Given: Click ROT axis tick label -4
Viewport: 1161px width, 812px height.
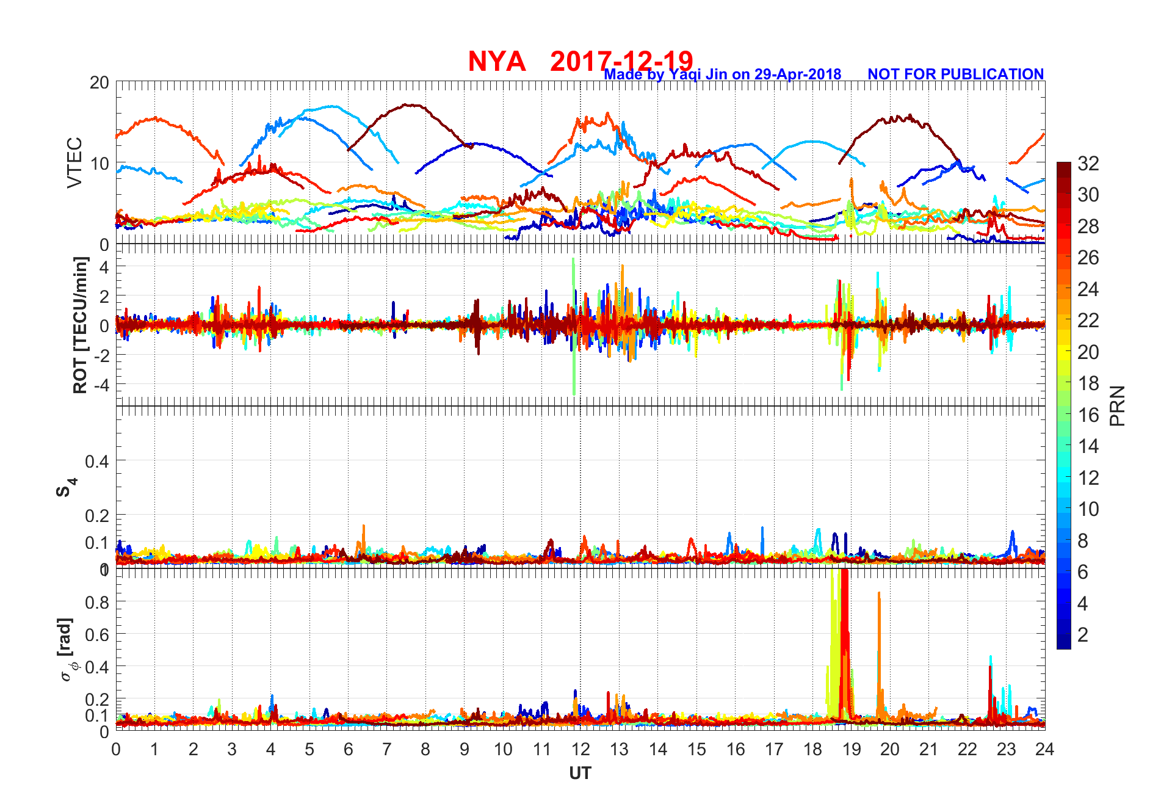Looking at the screenshot, I should [x=101, y=385].
